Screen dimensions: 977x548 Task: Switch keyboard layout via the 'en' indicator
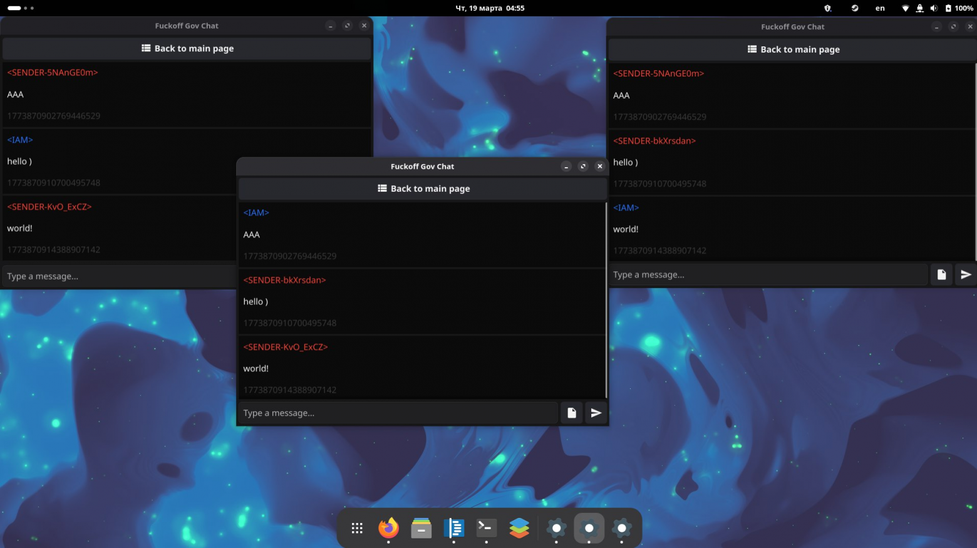(880, 8)
